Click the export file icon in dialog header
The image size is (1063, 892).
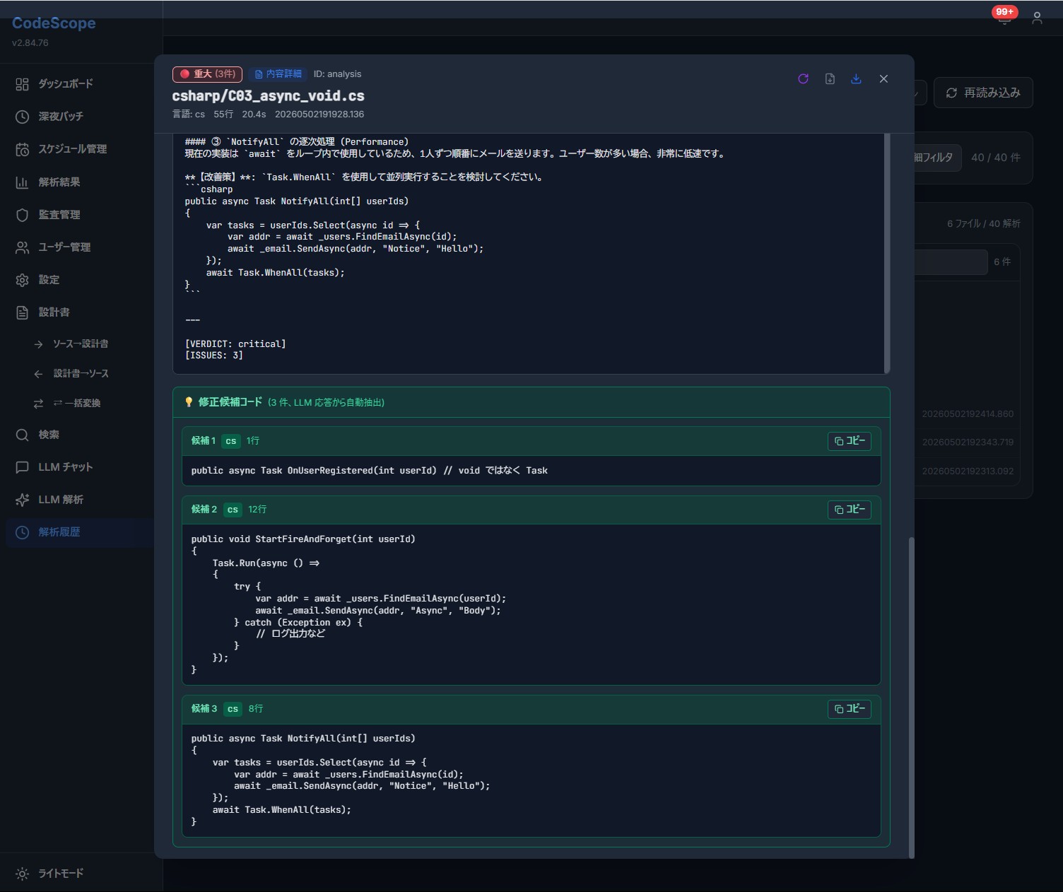[830, 79]
